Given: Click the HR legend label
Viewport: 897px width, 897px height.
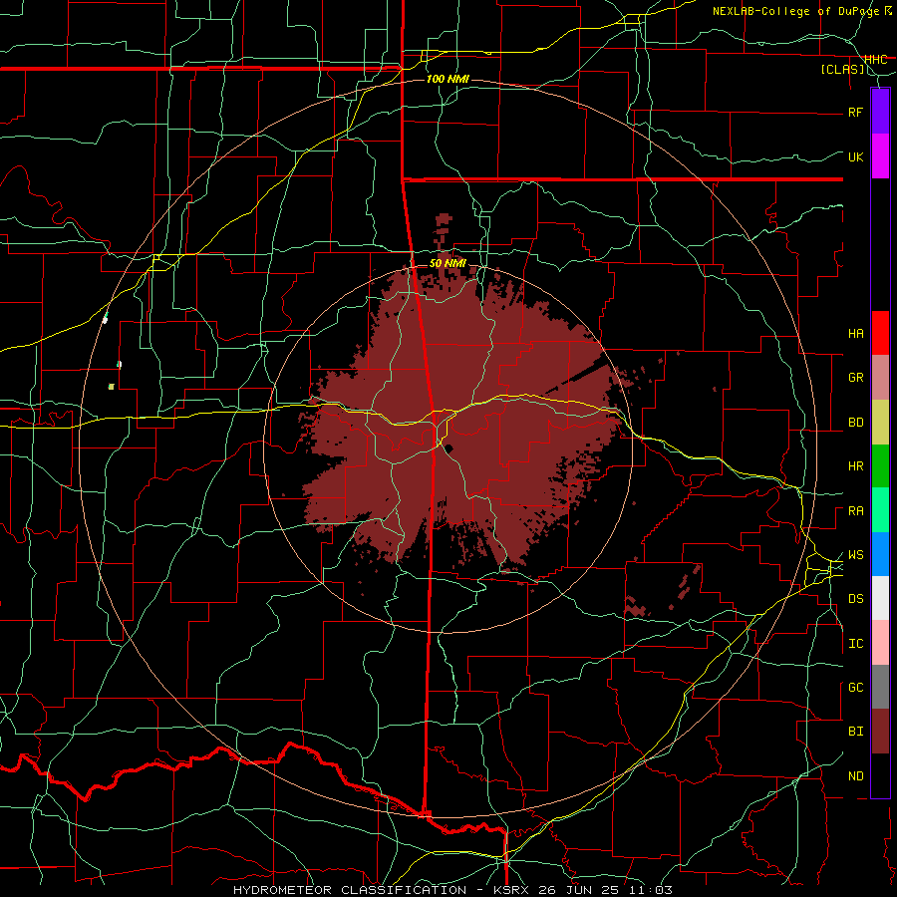Looking at the screenshot, I should [x=856, y=466].
